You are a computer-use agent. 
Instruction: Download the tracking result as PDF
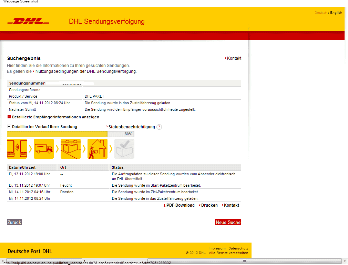[x=179, y=205]
